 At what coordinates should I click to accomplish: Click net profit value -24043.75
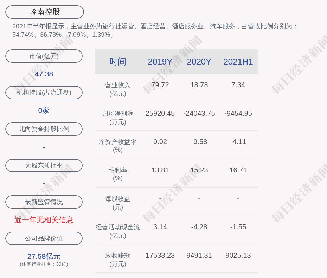pos(199,113)
